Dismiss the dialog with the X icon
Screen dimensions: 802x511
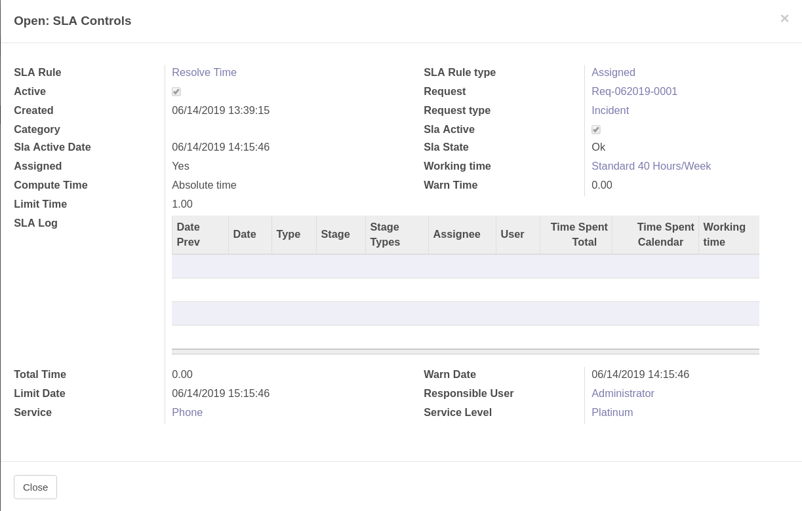(x=784, y=18)
